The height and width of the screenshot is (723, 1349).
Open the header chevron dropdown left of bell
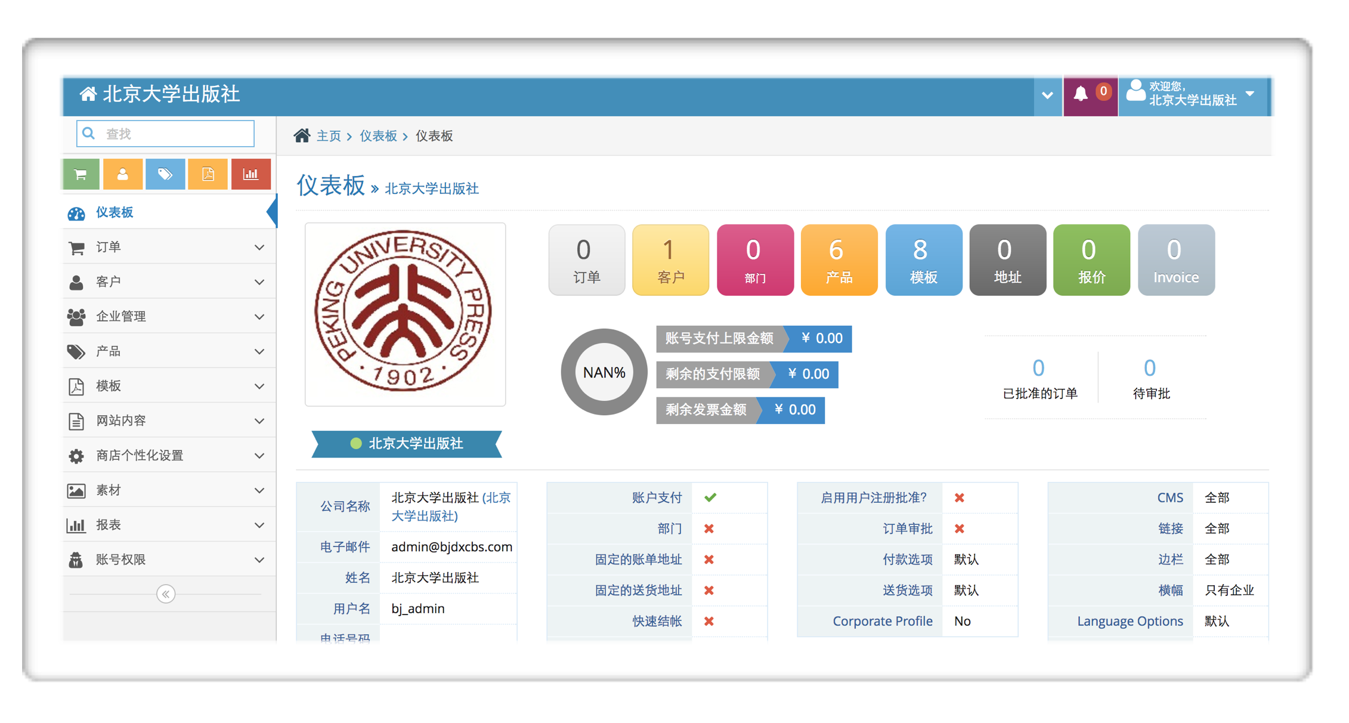1047,95
